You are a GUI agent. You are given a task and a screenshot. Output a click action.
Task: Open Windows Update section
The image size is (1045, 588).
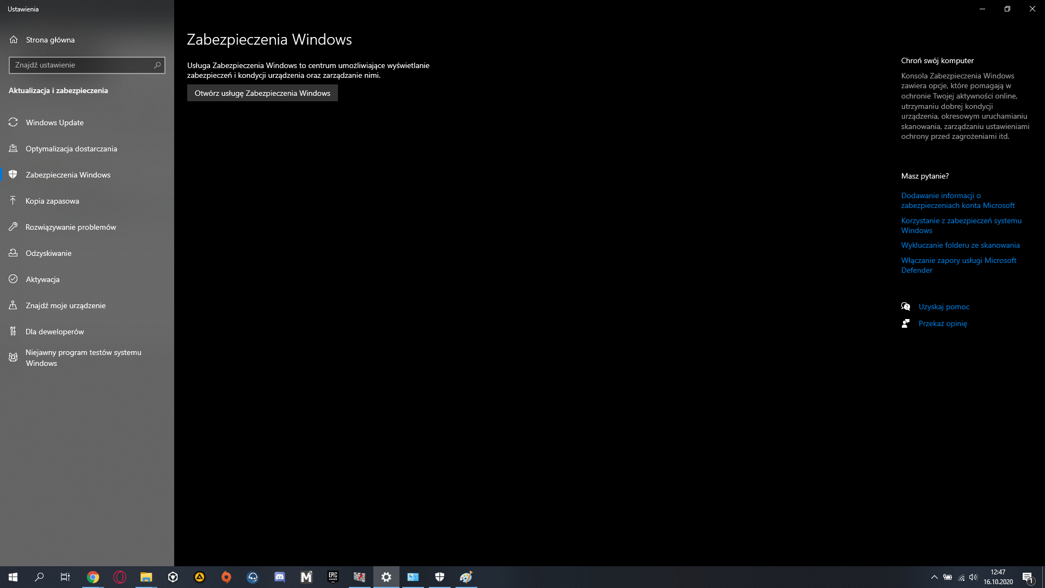[x=87, y=122]
